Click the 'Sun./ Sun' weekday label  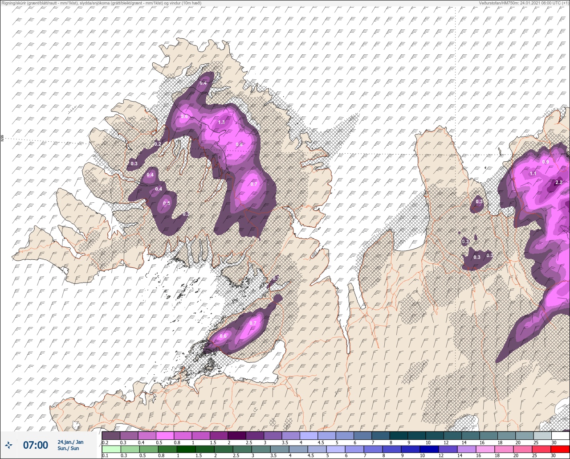tap(68, 448)
